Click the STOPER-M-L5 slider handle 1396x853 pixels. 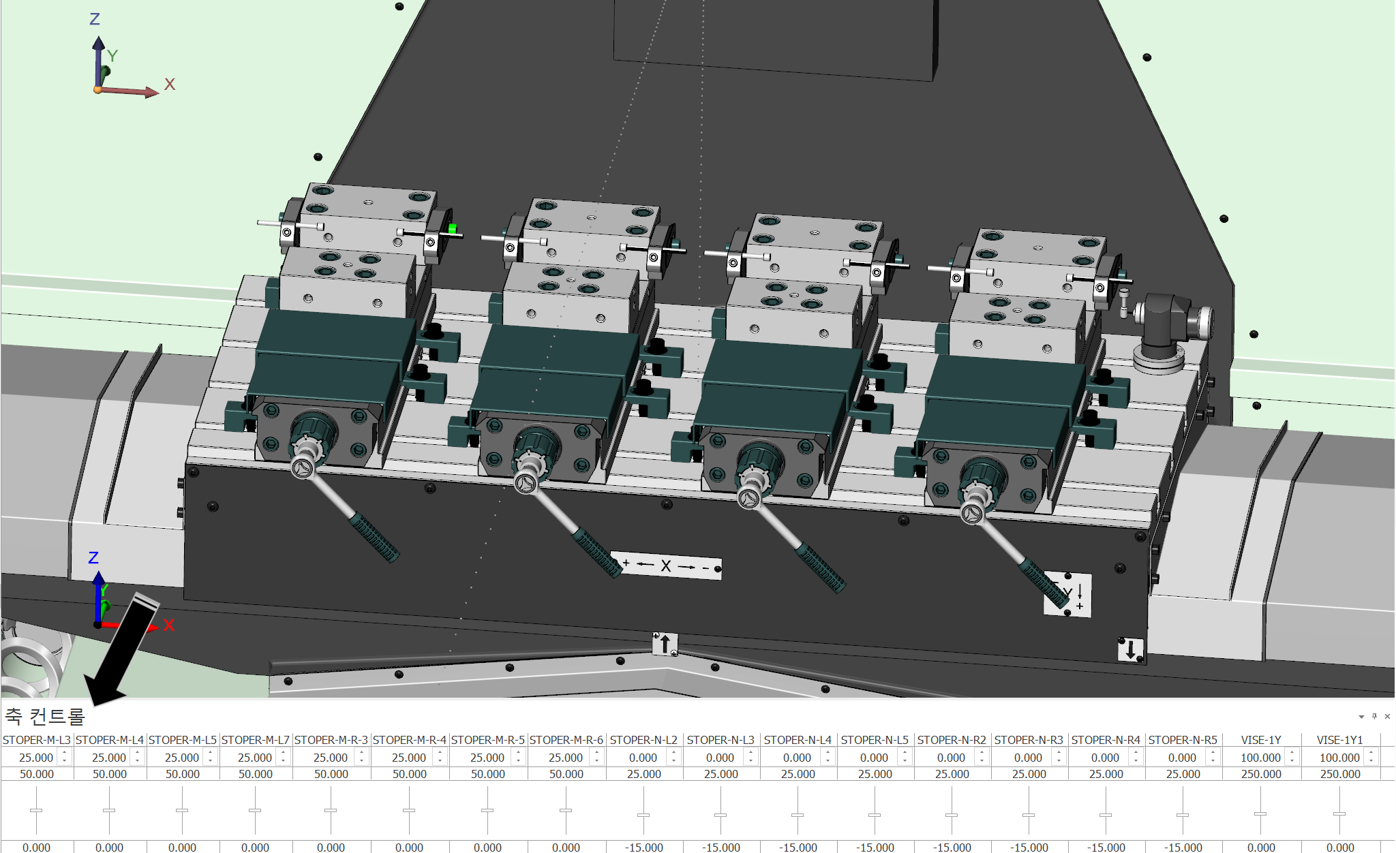click(x=182, y=810)
